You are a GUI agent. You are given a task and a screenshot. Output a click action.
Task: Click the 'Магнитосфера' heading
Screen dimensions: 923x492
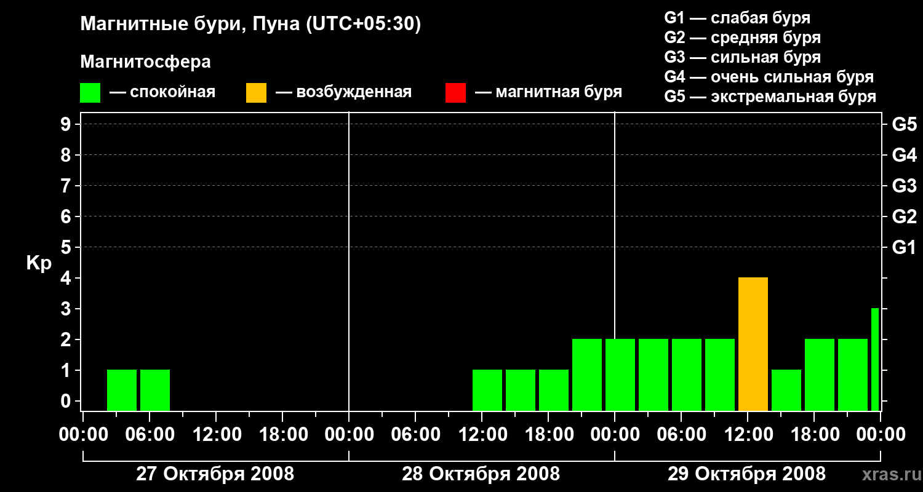click(145, 62)
